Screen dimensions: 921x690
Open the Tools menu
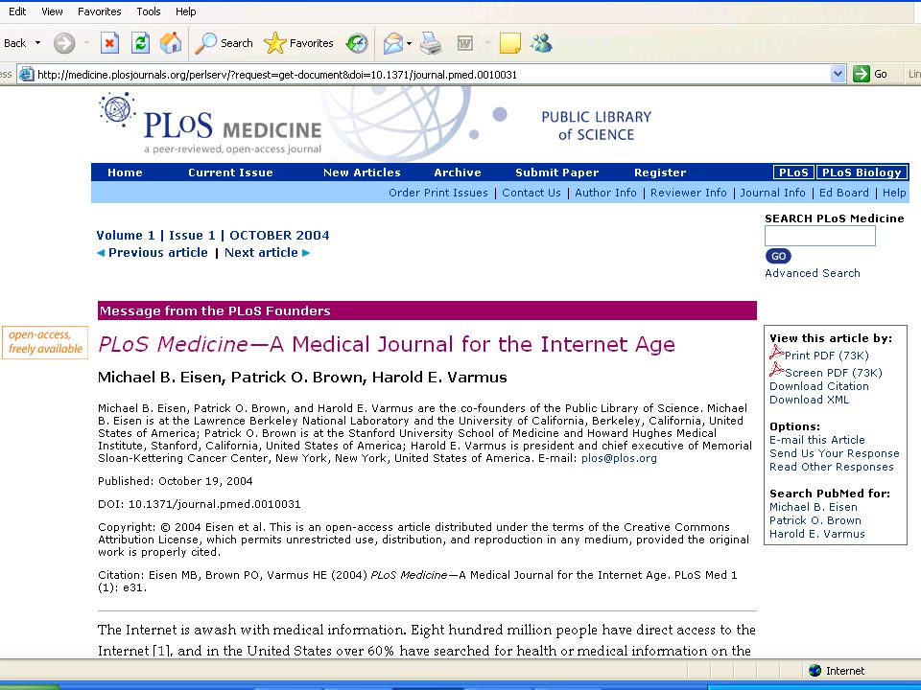coord(149,11)
